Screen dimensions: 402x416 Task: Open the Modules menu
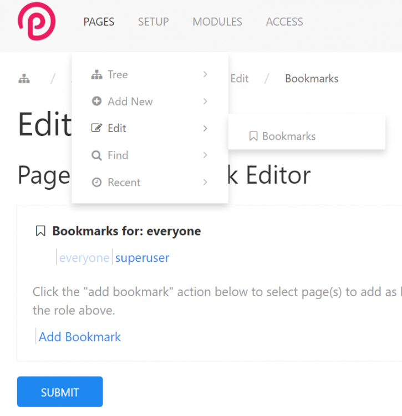click(217, 22)
